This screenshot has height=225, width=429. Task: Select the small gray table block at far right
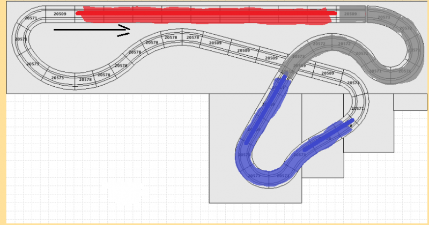pyautogui.click(x=410, y=102)
